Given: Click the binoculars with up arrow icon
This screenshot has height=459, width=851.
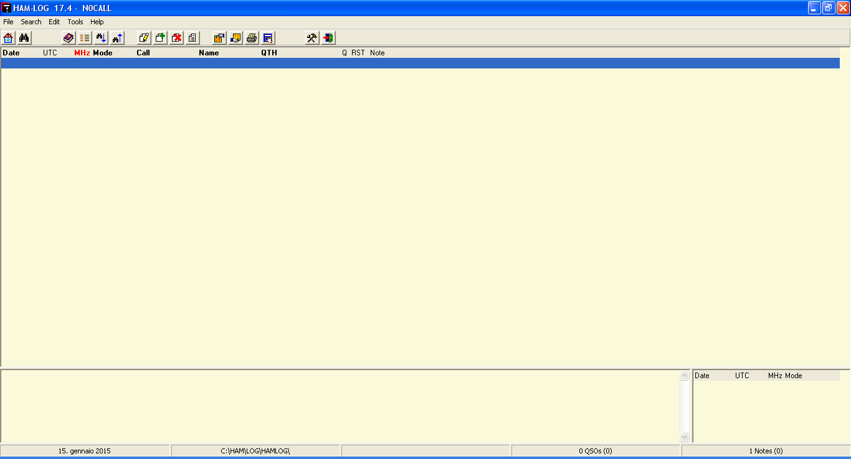Looking at the screenshot, I should coord(117,38).
